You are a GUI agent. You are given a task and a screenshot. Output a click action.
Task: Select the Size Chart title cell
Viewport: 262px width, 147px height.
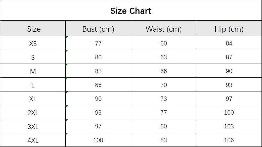pos(131,10)
